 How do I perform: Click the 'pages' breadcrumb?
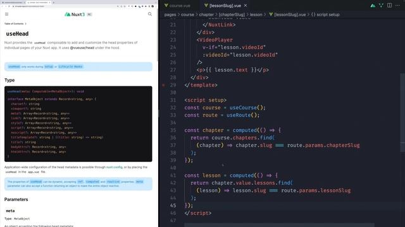coord(170,15)
